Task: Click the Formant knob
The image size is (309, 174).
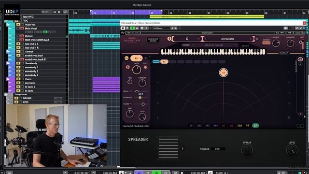Action: click(142, 83)
